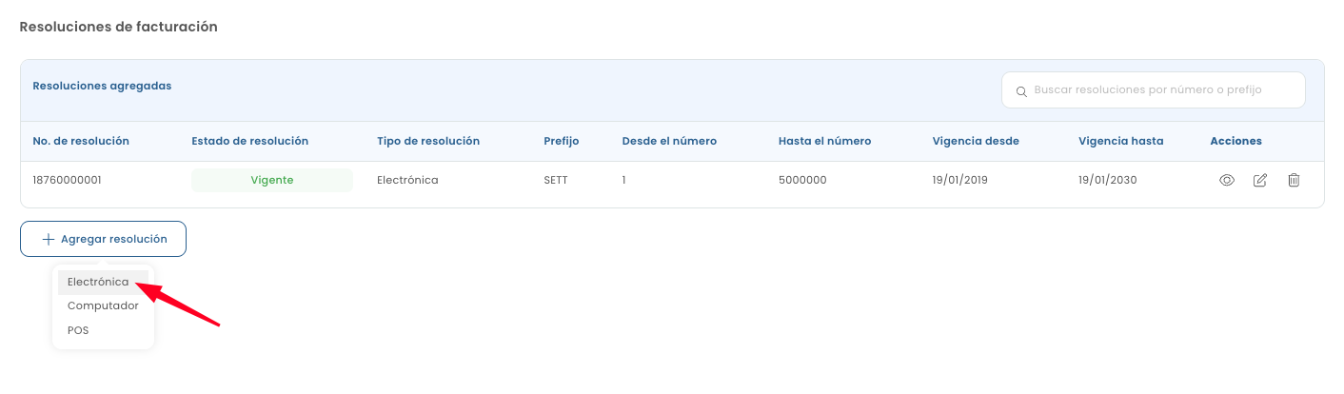
Task: Click the search magnifier icon
Action: 1021,91
